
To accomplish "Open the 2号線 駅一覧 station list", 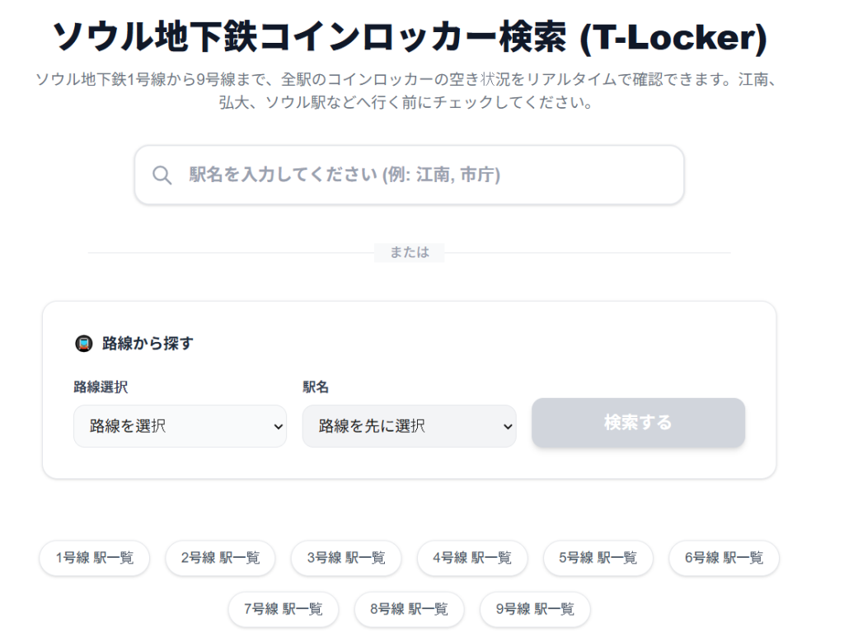I will (x=220, y=558).
